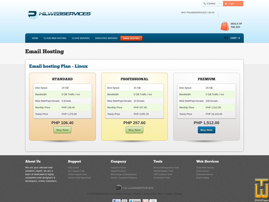Click the gray PhilWebServices footer logo
The image size is (269, 202).
[x=135, y=188]
